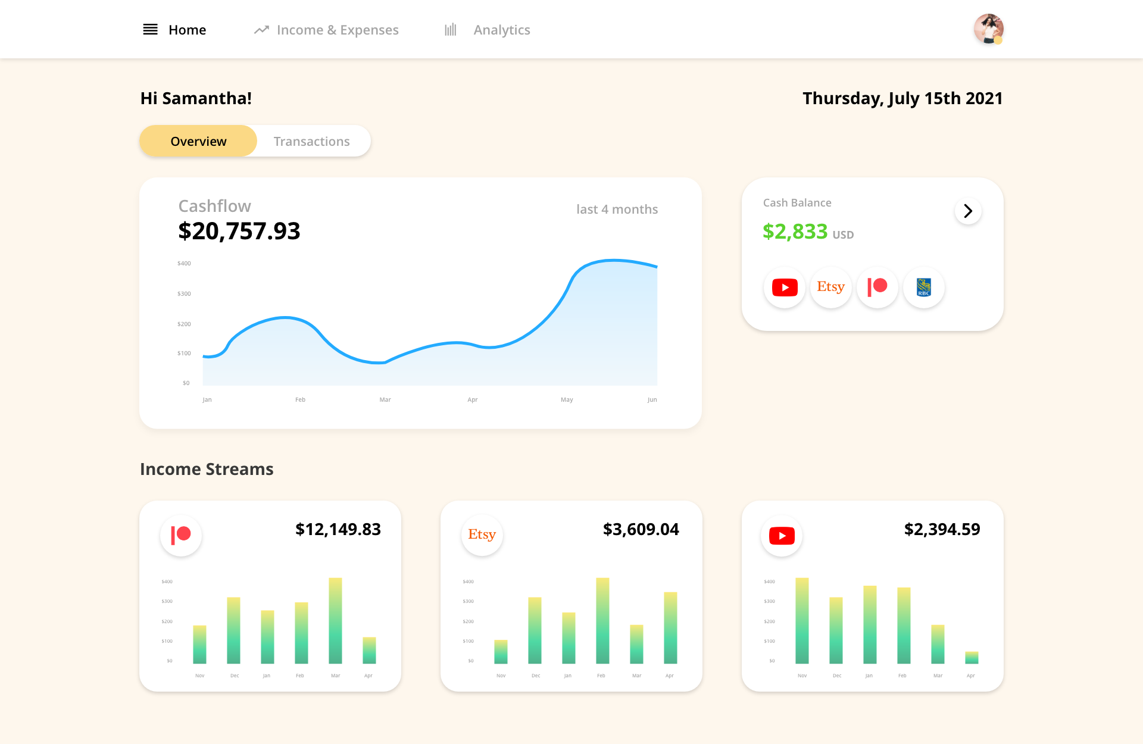Open the YouTube income stream icon
Screen dimensions: 1143x744
781,535
